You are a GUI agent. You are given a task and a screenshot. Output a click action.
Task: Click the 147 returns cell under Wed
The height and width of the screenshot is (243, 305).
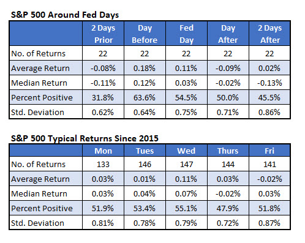186,164
